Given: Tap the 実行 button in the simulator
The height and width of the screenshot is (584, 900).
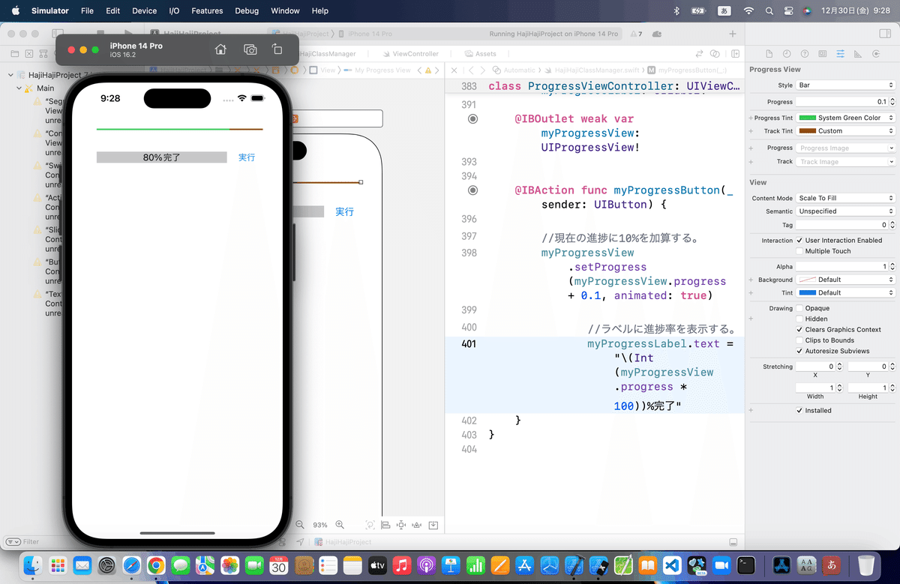Looking at the screenshot, I should click(247, 157).
